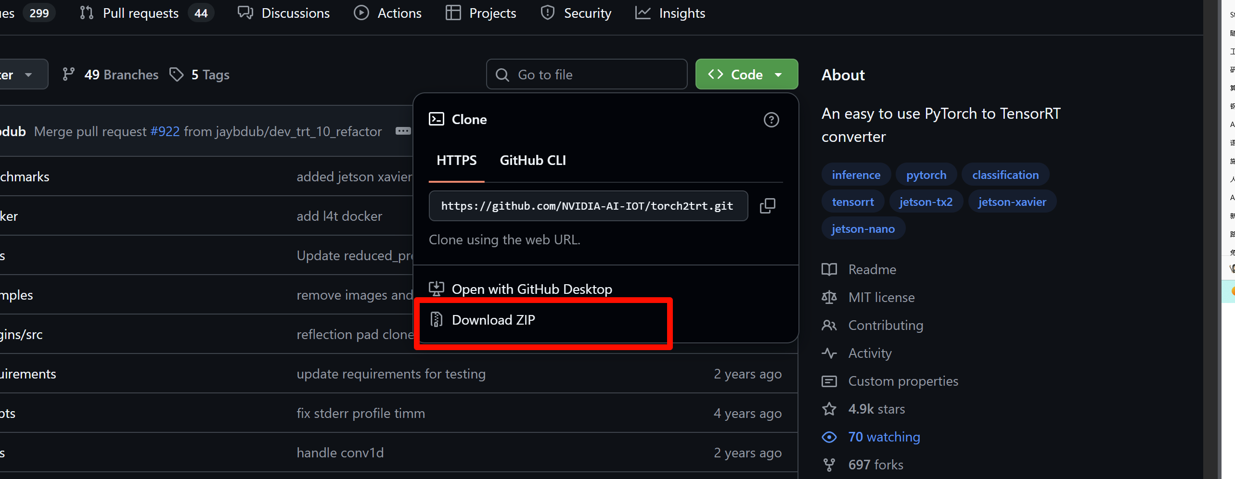Open the MIT license link
The width and height of the screenshot is (1235, 479).
[881, 297]
